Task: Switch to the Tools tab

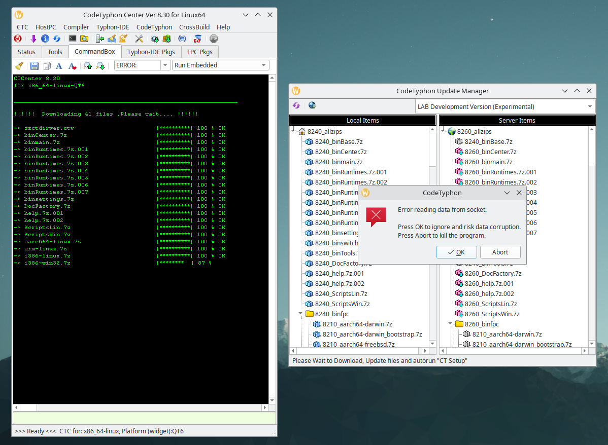Action: click(55, 52)
